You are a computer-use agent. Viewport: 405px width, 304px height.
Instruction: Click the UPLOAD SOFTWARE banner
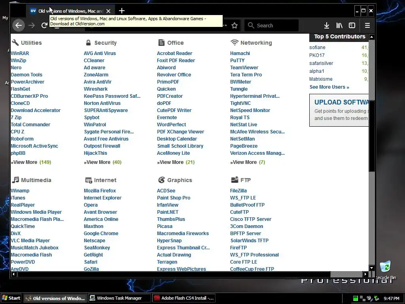[x=339, y=110]
